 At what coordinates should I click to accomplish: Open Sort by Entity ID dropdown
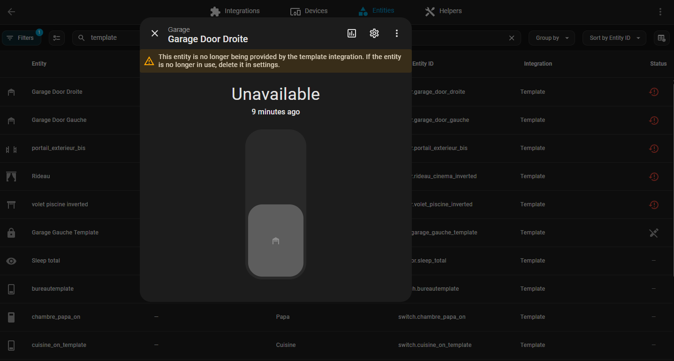[x=614, y=38]
